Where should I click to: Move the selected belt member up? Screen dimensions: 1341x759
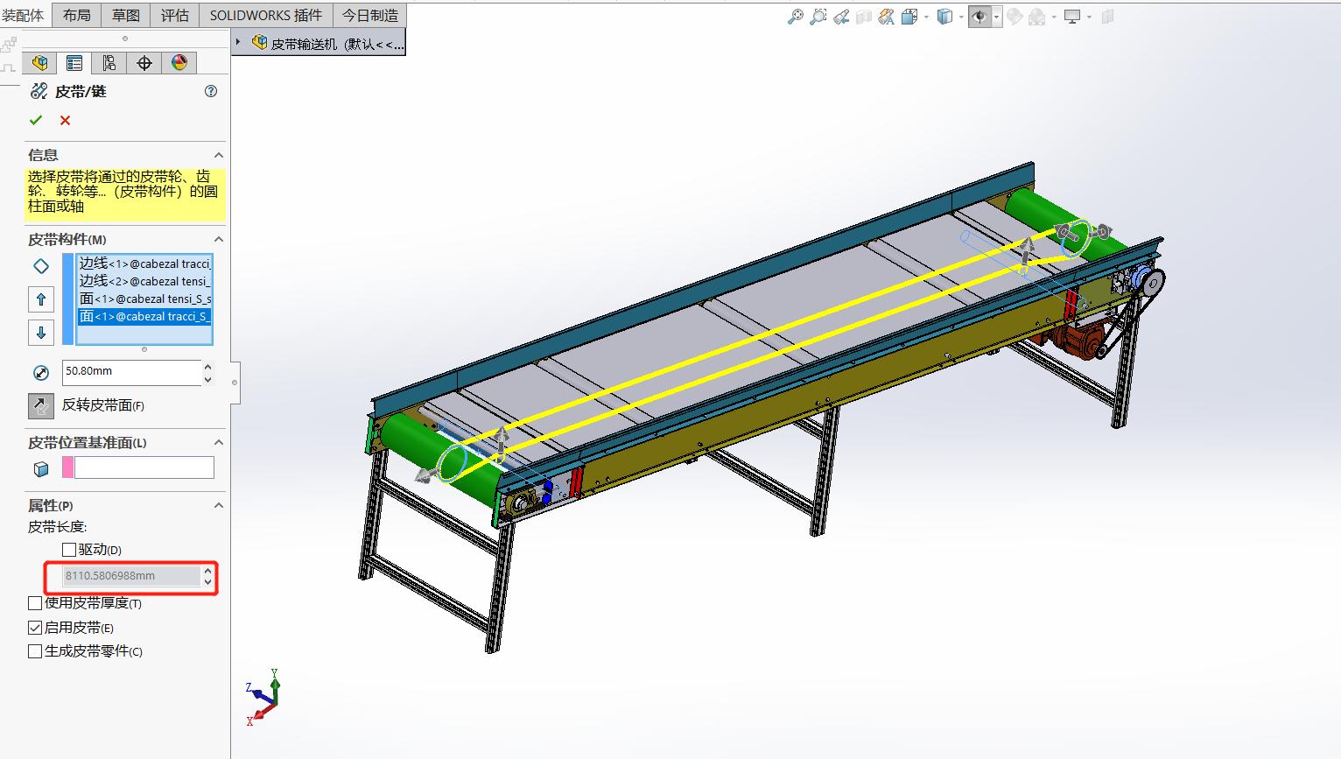(41, 299)
